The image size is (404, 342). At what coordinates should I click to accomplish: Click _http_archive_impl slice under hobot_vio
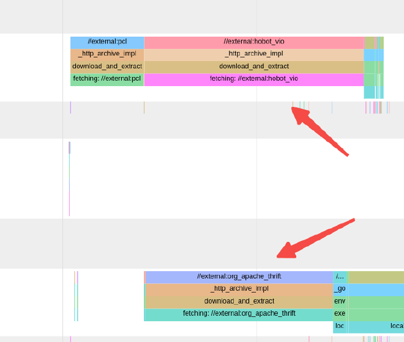pos(254,55)
